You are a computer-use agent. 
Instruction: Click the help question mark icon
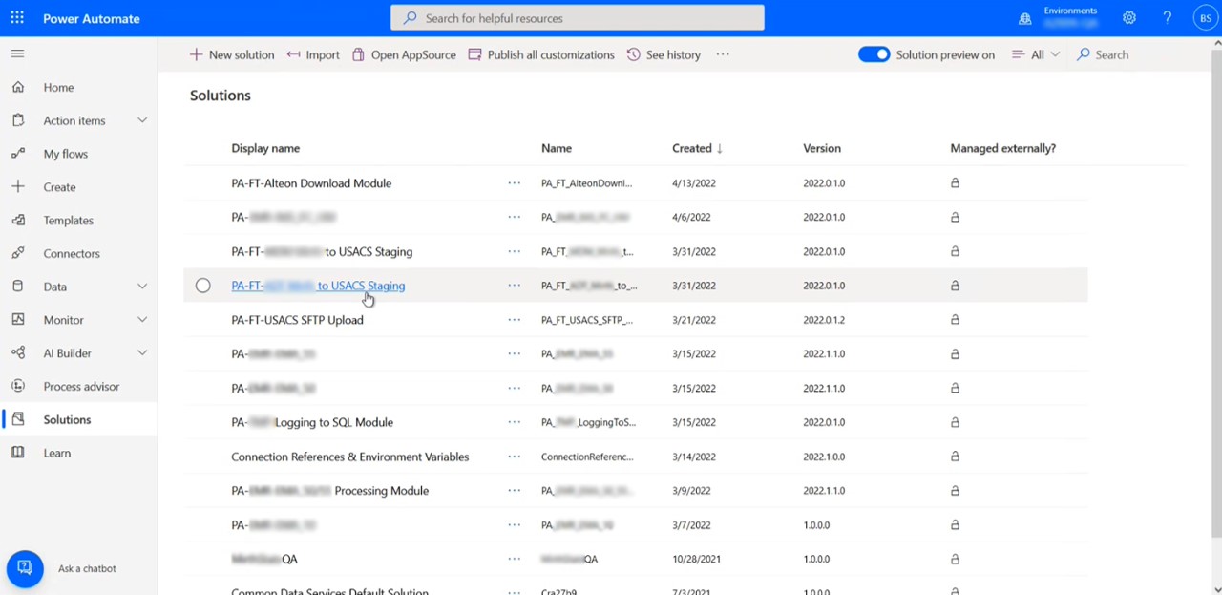click(1167, 18)
